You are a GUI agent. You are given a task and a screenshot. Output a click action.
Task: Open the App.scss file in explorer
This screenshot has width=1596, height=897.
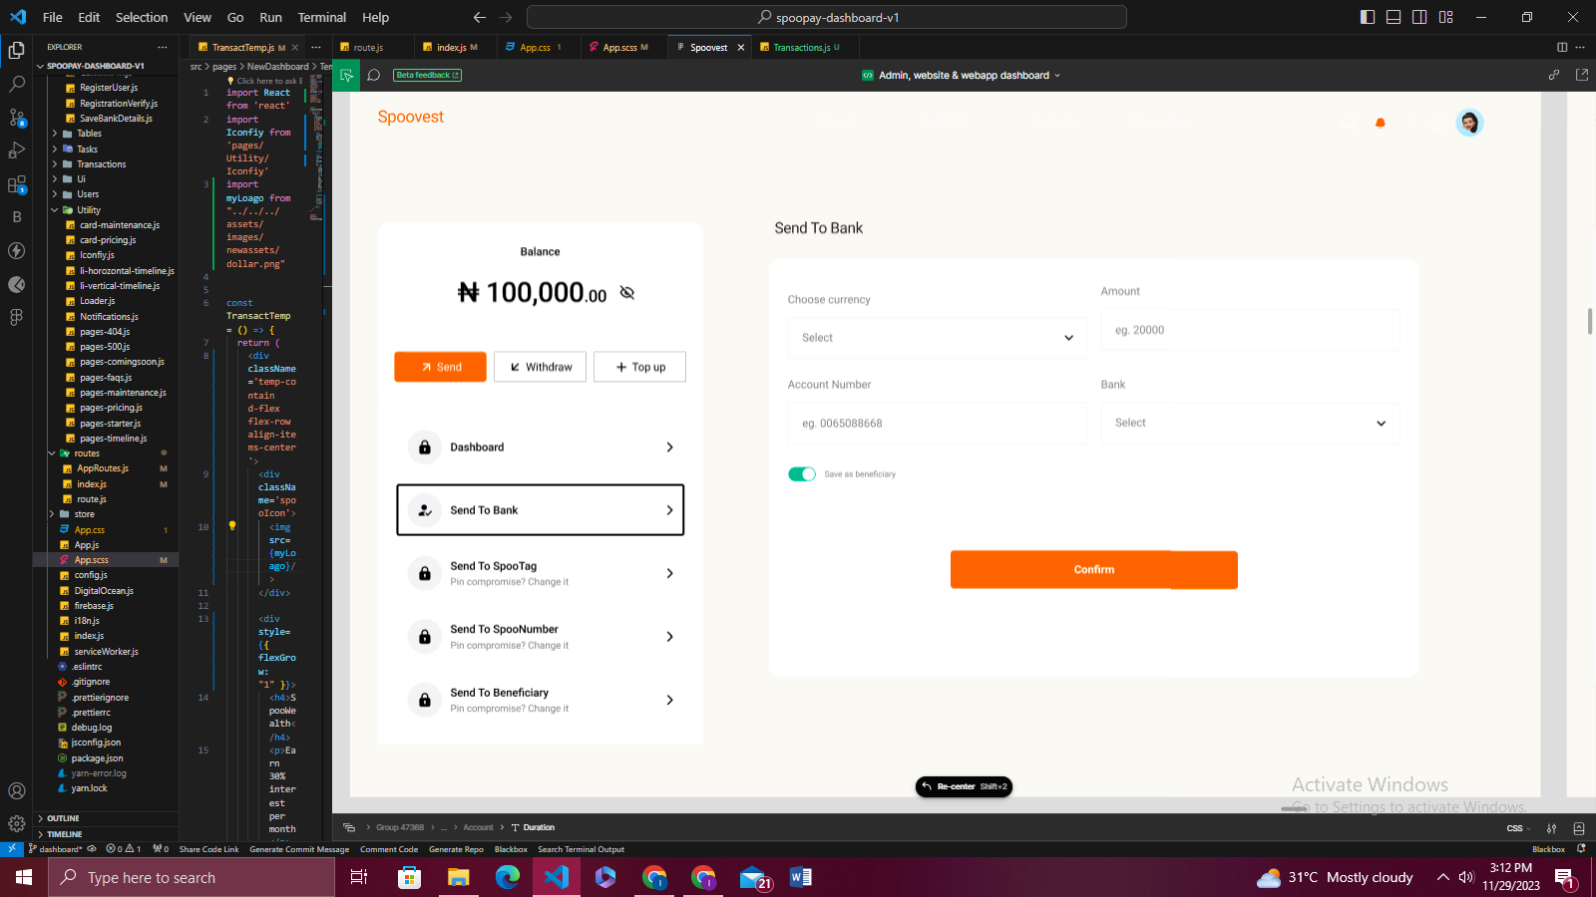click(x=91, y=560)
